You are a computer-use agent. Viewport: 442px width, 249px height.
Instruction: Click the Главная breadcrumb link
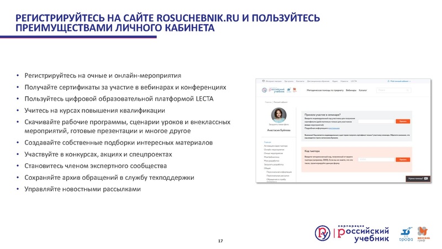pyautogui.click(x=268, y=102)
